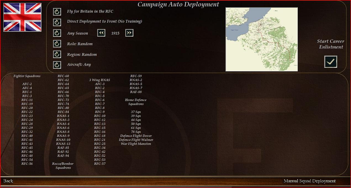The width and height of the screenshot is (351, 188).
Task: Select squadron RAF-88
Action: coord(136,92)
